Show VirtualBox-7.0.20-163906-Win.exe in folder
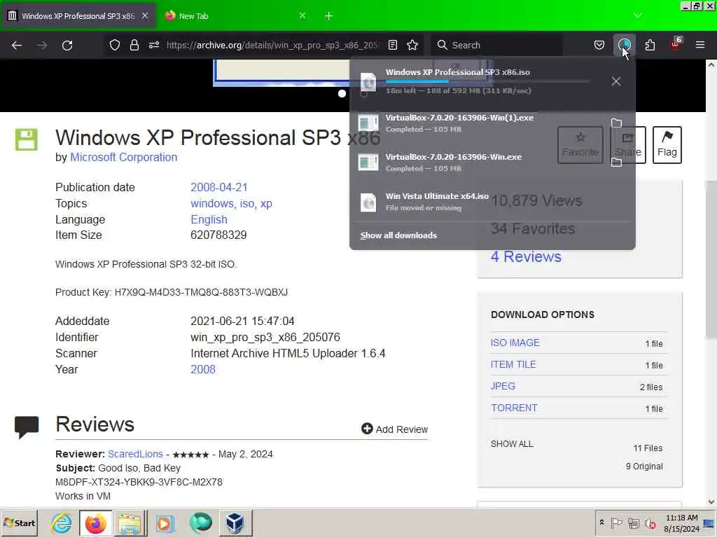 [616, 162]
